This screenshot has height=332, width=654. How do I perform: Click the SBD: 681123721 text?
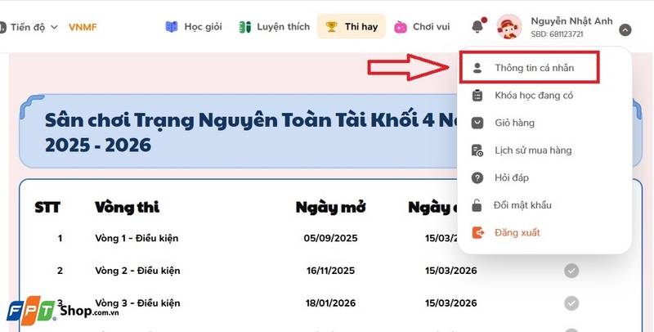pyautogui.click(x=557, y=34)
